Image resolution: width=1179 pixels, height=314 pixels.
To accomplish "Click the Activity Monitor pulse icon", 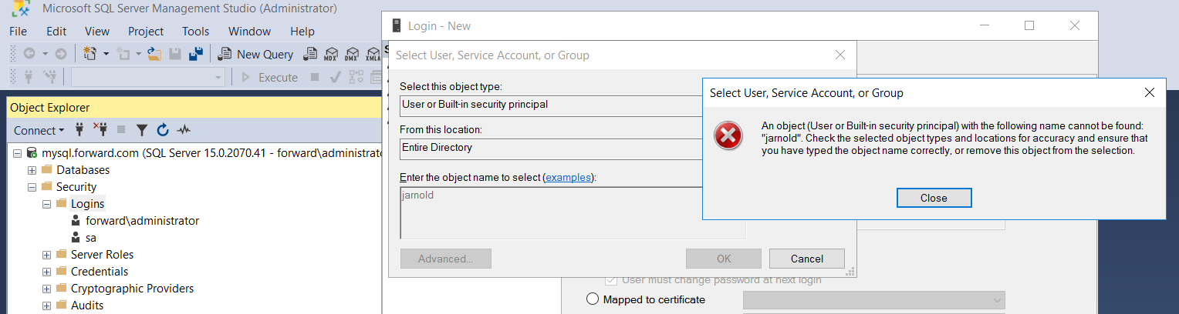I will pos(184,130).
